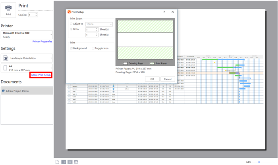Expand the Landscape Orientation dropdown
The image size is (278, 165).
26,58
